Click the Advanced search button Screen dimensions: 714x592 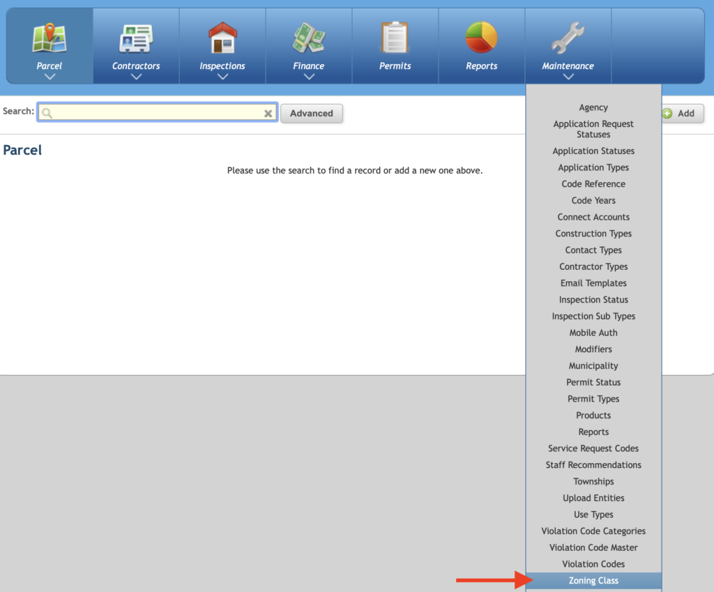pos(312,114)
